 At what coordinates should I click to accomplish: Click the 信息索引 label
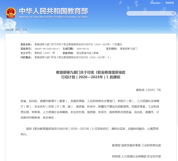point(26,49)
